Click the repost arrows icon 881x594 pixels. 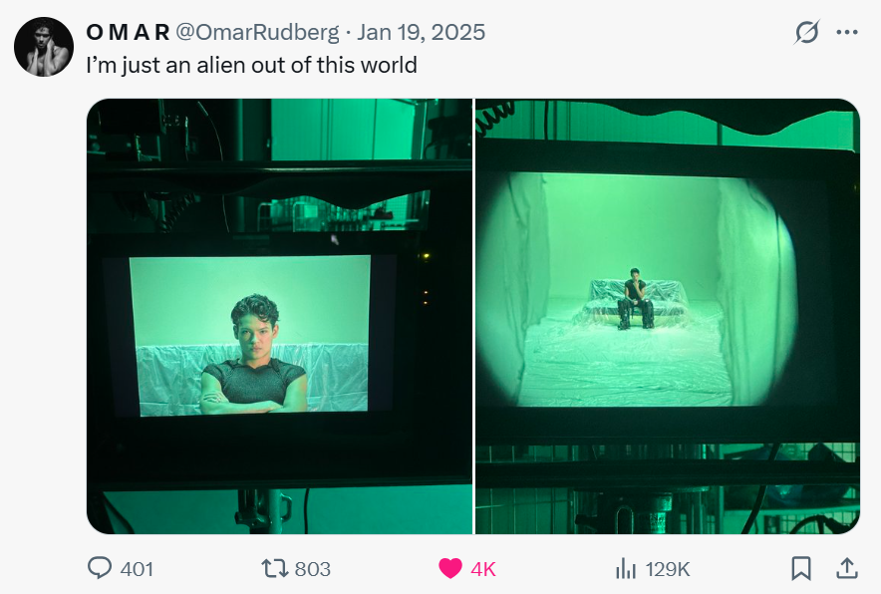275,568
